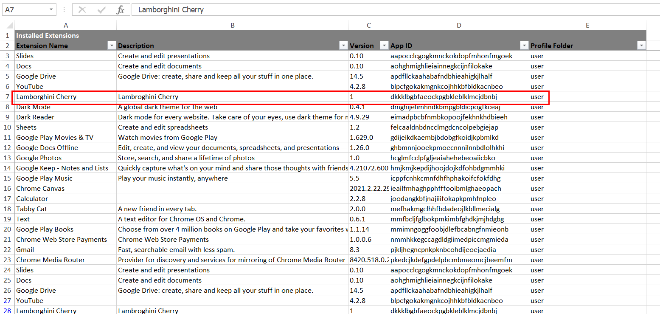Select the "Google Docs Offline" cell
660x314 pixels.
tap(66, 147)
